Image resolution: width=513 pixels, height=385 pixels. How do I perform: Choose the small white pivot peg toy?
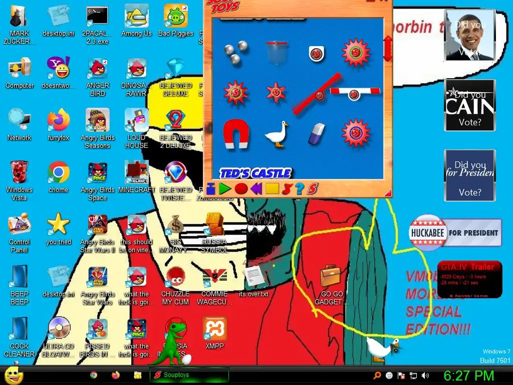(x=317, y=53)
